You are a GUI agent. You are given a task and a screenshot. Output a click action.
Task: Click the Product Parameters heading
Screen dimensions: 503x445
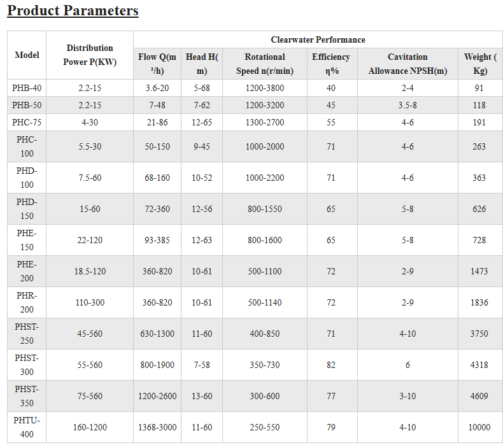point(73,11)
